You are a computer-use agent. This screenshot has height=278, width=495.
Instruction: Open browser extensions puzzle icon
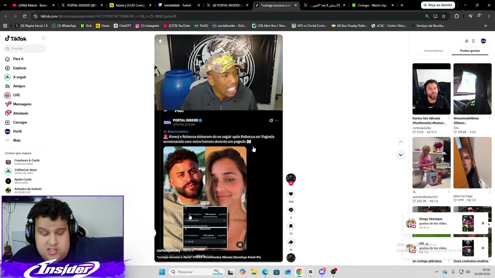tap(457, 16)
